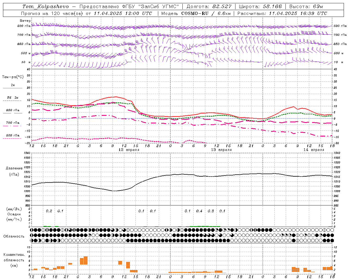Click the "Долгота: 82.527" longitude value
The image size is (348, 279).
pos(209,7)
